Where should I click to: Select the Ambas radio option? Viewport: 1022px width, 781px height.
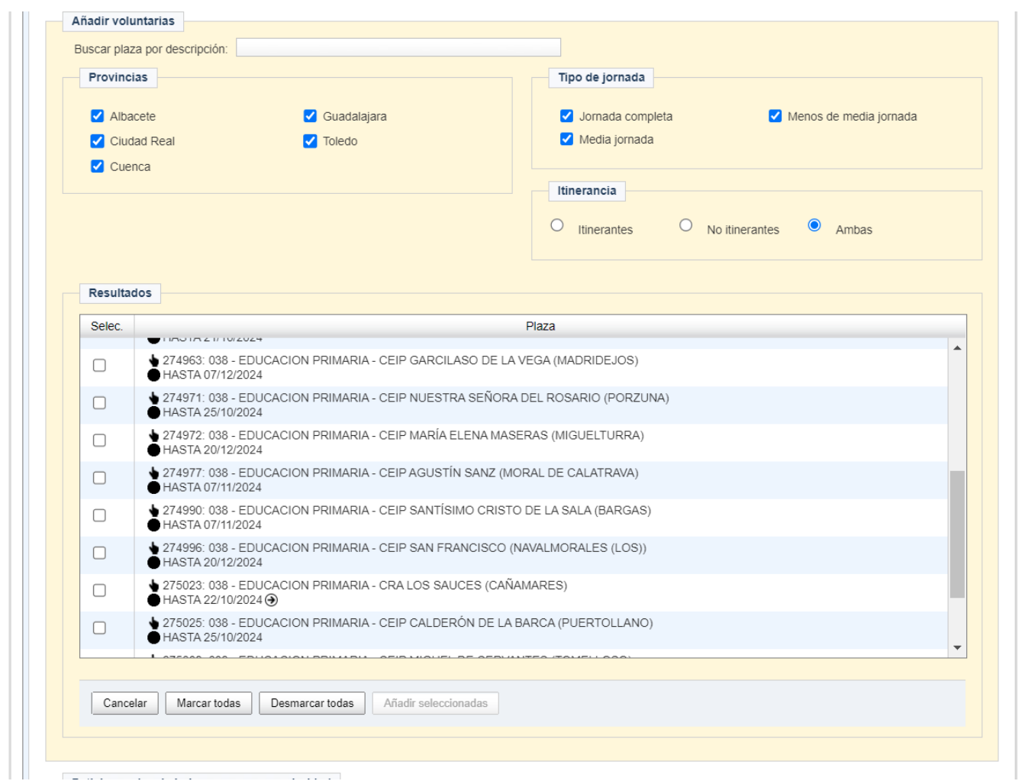click(x=814, y=225)
